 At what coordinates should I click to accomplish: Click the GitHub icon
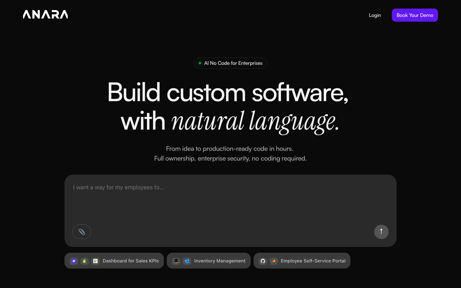[263, 261]
